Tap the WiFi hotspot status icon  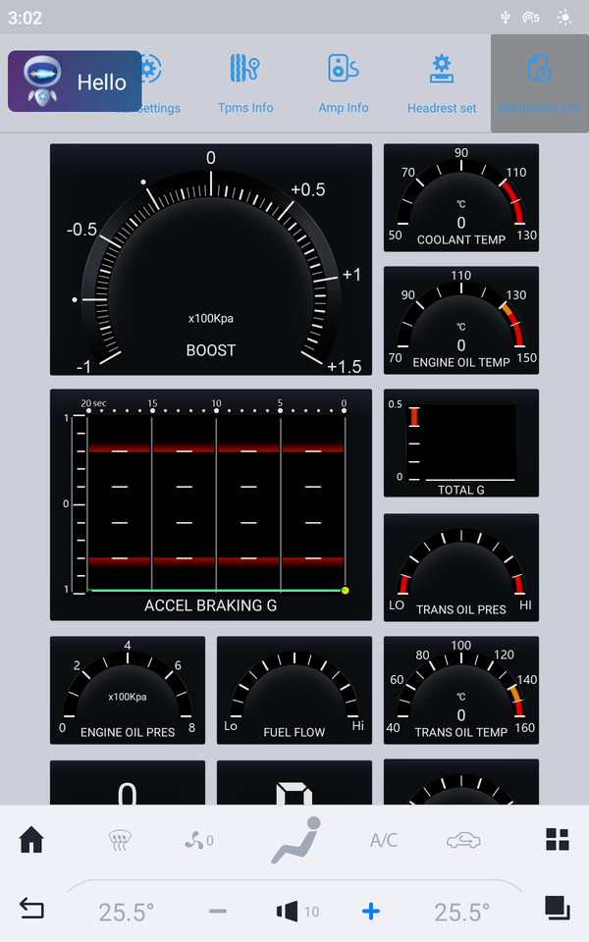531,18
